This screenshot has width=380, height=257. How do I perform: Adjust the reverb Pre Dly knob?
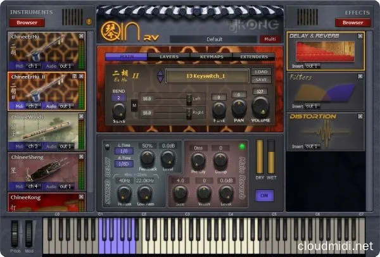[198, 160]
